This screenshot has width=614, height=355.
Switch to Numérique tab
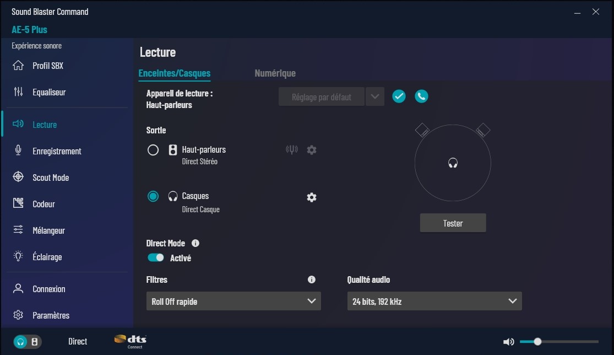[275, 73]
